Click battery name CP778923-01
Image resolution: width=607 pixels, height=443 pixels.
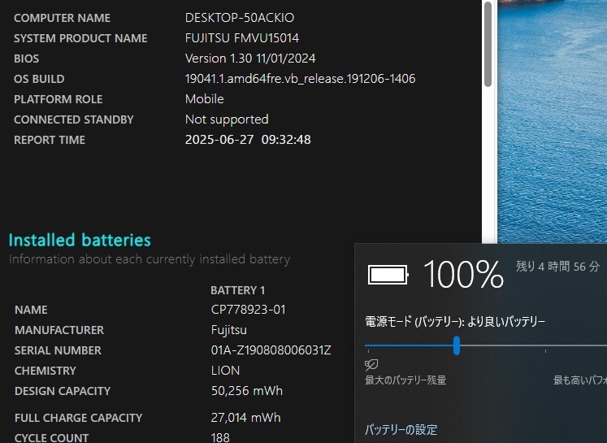248,310
